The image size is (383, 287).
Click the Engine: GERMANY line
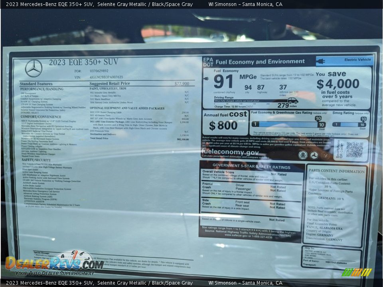click(320, 234)
